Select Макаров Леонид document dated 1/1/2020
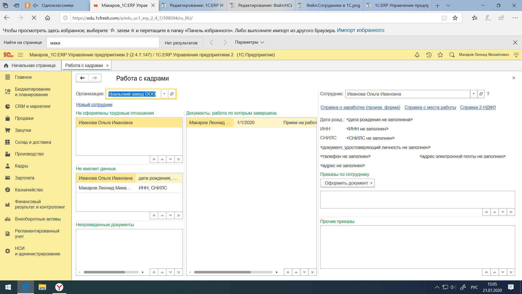The image size is (522, 294). (x=251, y=122)
